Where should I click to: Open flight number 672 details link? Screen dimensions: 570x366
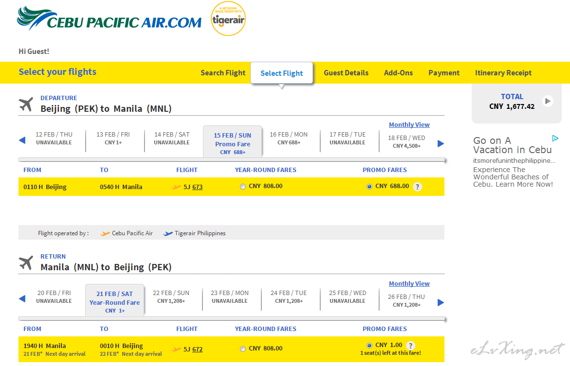(x=198, y=349)
